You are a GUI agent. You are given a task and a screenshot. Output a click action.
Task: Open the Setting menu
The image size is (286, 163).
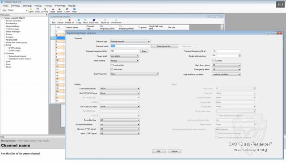pos(27,6)
